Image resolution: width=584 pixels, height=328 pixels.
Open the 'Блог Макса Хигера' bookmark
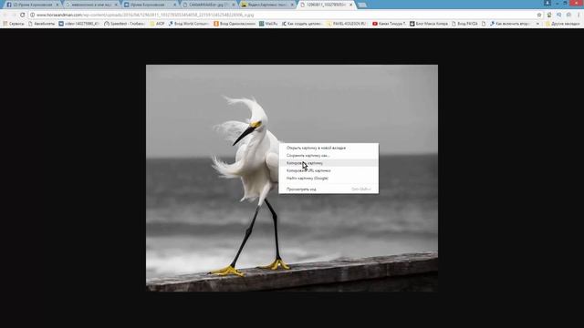429,24
